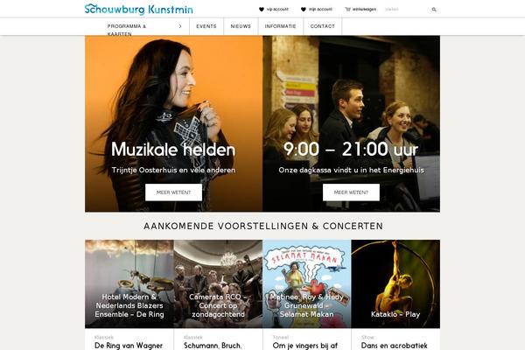Select the Nieuws menu item
Viewport: 525px width, 350px height.
pyautogui.click(x=241, y=26)
